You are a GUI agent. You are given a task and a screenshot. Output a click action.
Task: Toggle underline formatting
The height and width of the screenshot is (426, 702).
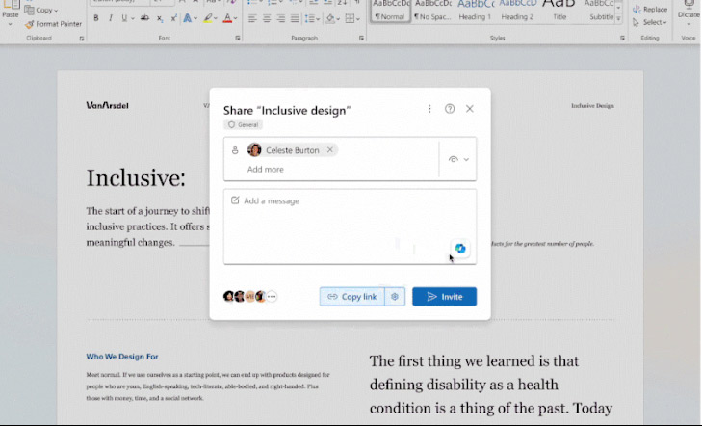123,18
